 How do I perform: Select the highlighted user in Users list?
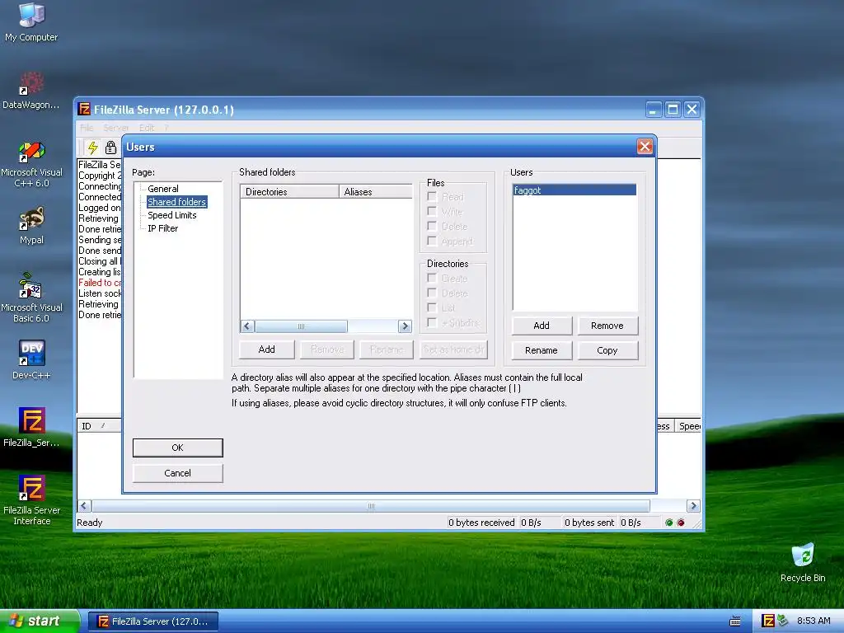574,190
